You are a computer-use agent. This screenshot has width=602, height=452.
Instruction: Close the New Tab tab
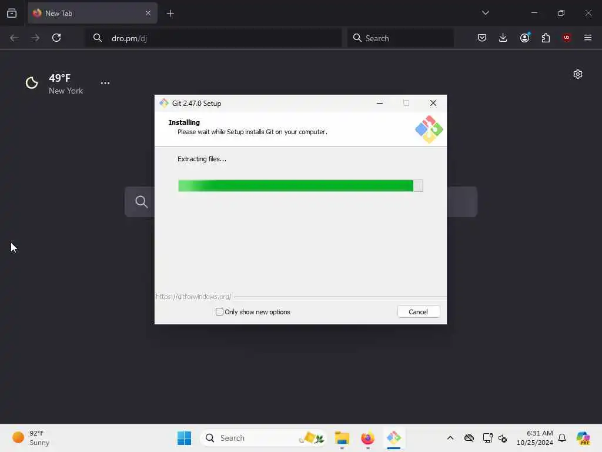tap(148, 13)
